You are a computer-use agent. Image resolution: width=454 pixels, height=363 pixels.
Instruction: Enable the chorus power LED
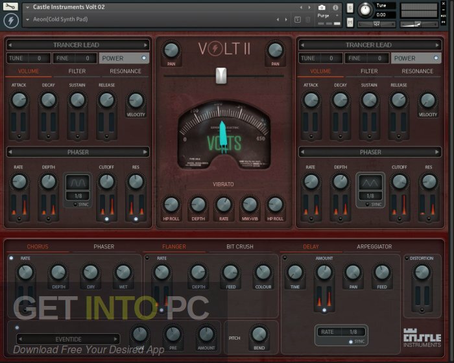(11, 258)
